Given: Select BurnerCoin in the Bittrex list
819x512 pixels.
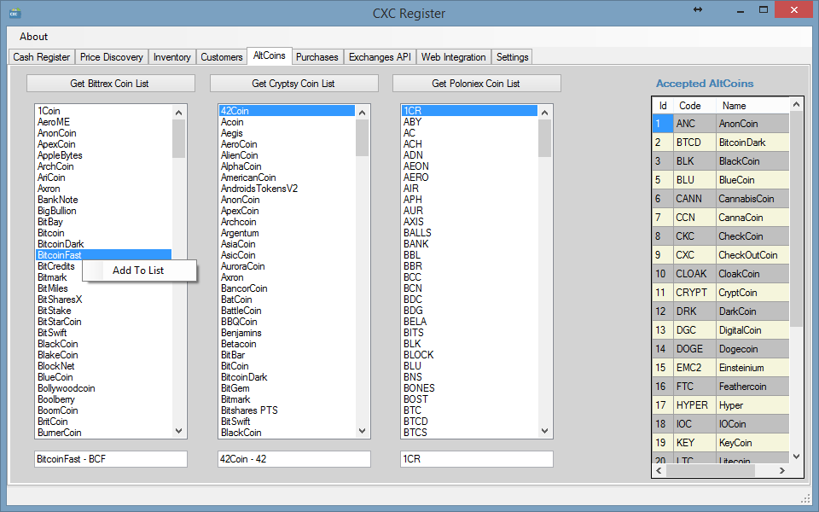Looking at the screenshot, I should tap(104, 433).
